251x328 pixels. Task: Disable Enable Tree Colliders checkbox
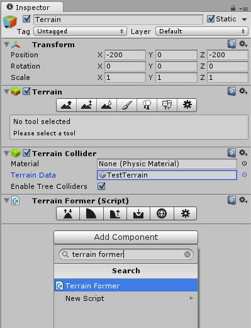[x=101, y=186]
